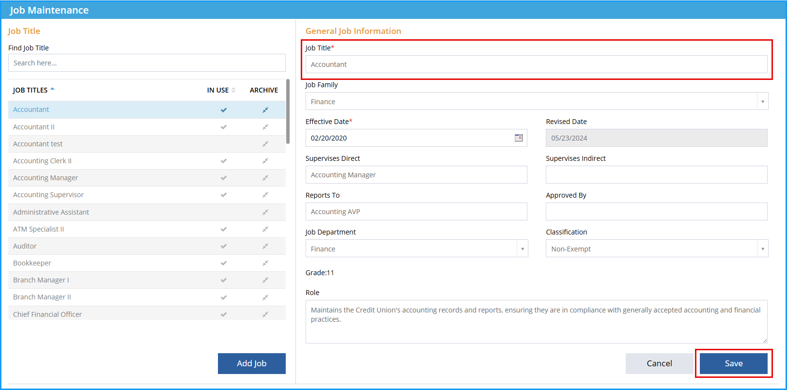787x390 pixels.
Task: Click in-use checkmark for Chief Financial Officer
Action: tap(224, 314)
